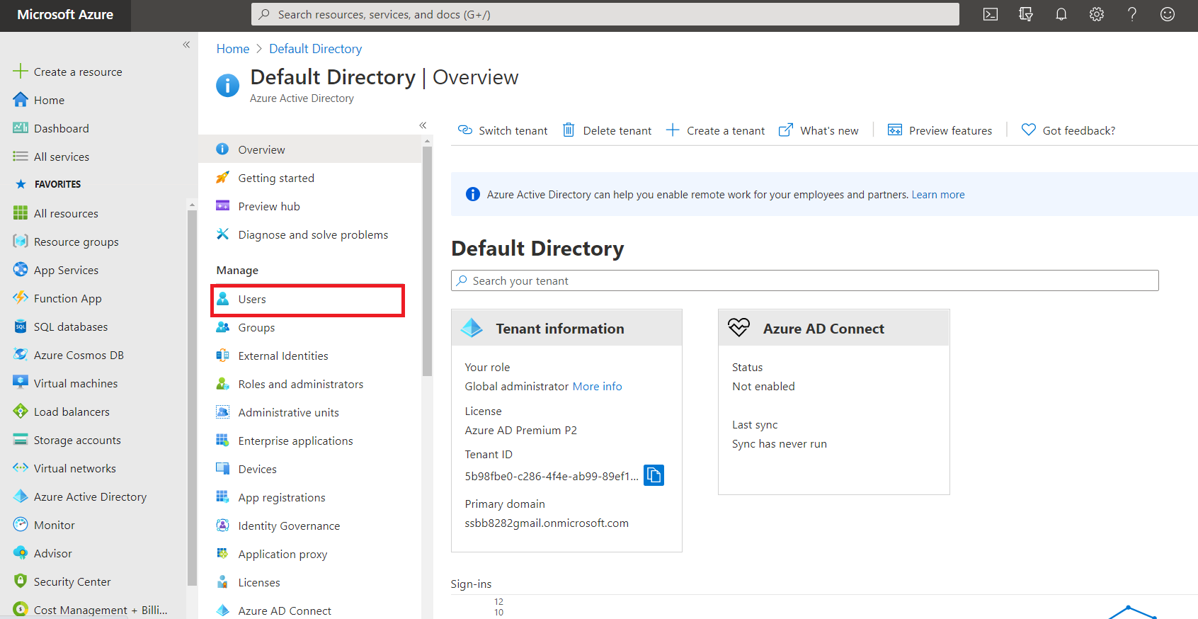Collapse the Default Directory resource menu

tap(423, 125)
